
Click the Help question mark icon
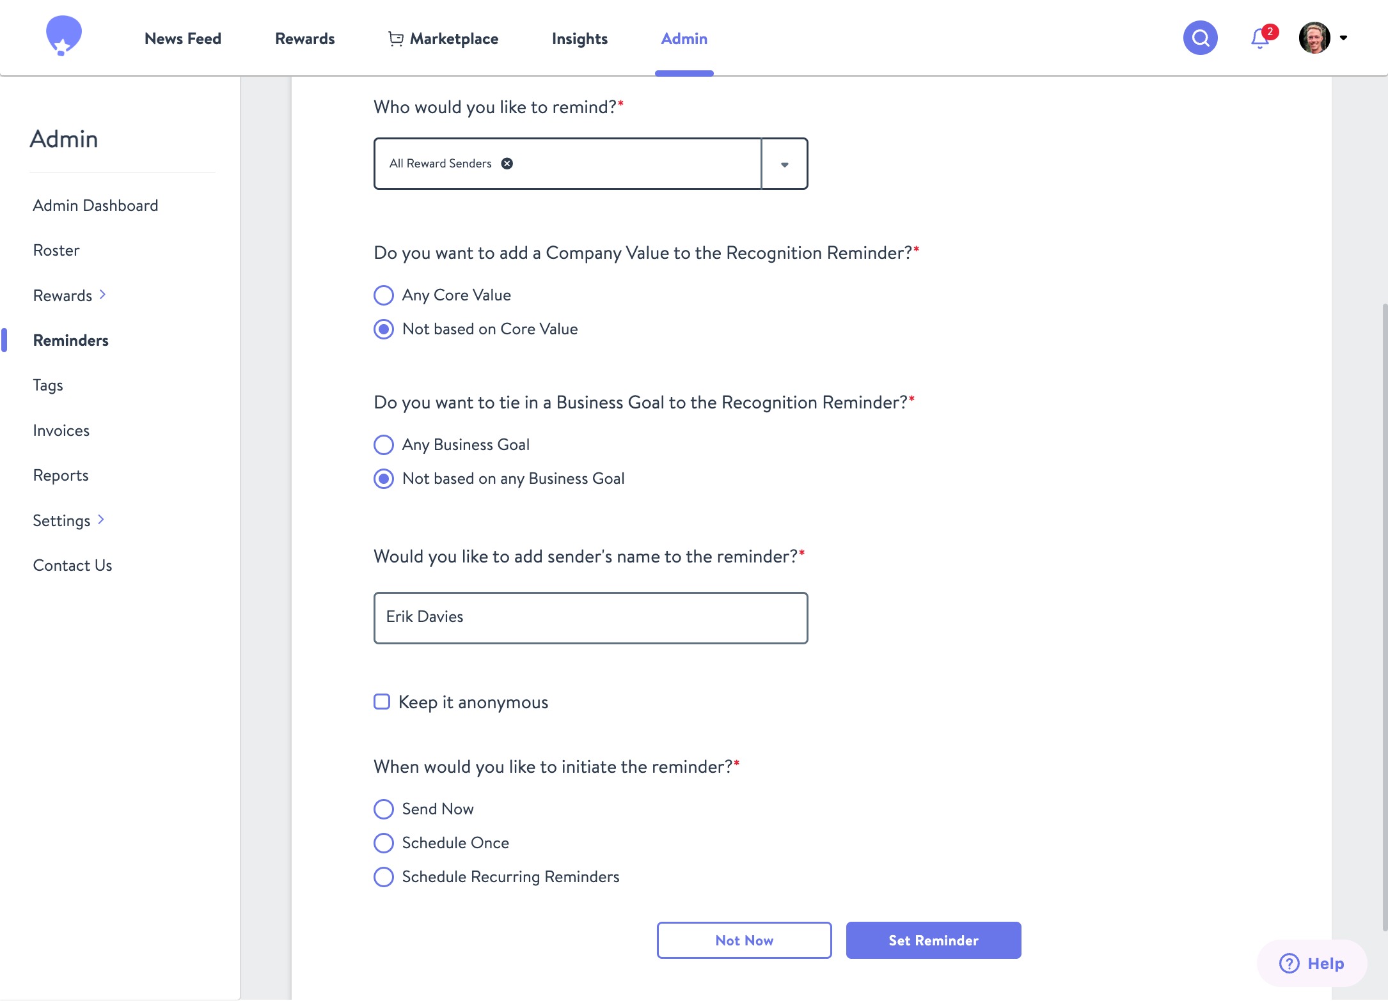[x=1289, y=963]
